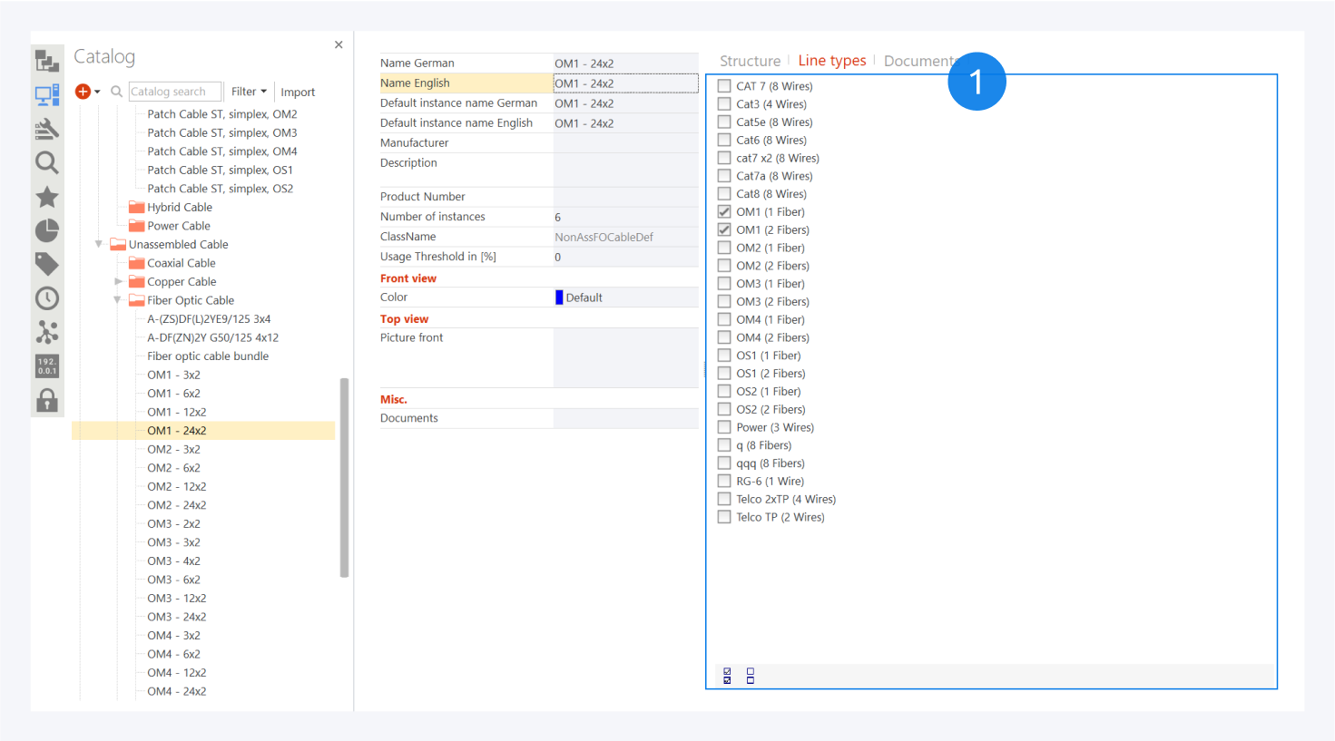Image resolution: width=1335 pixels, height=741 pixels.
Task: Click the blue Default color swatch
Action: (x=559, y=297)
